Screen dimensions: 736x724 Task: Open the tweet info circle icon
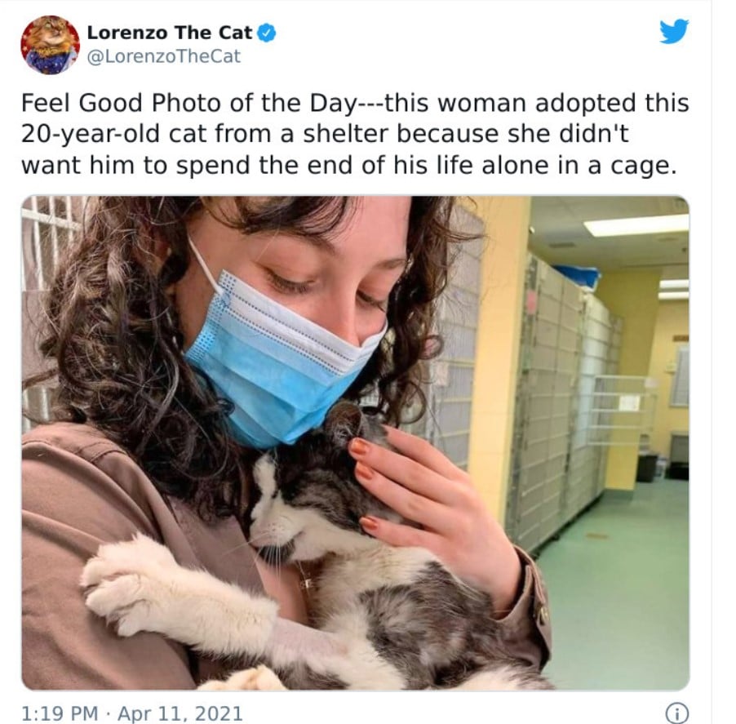point(677,713)
